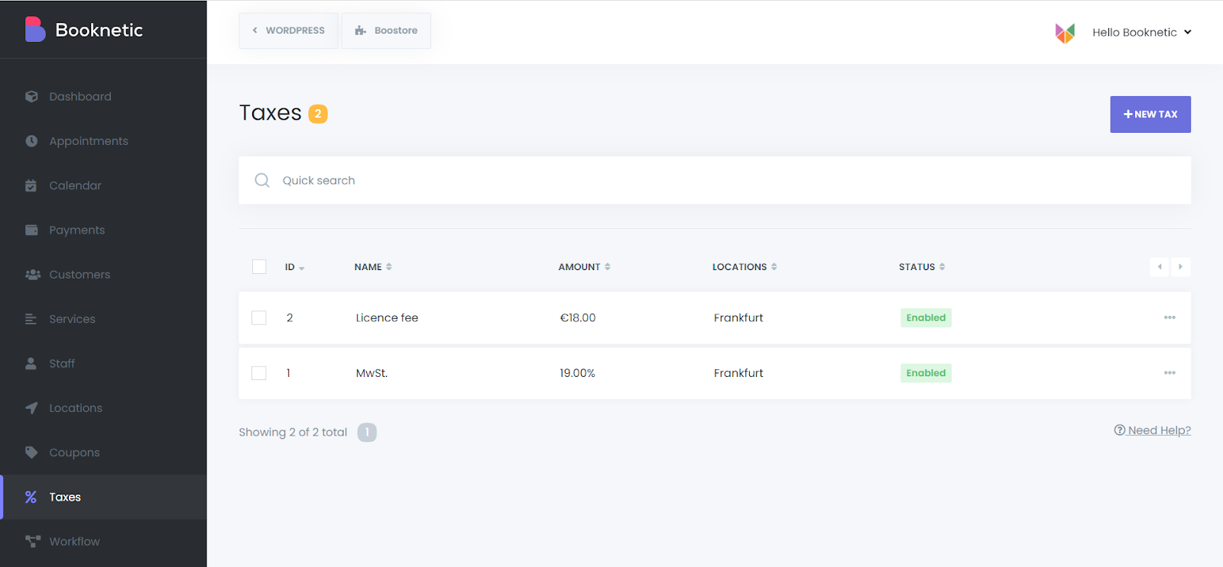
Task: Open Dashboard from the sidebar
Action: (79, 97)
